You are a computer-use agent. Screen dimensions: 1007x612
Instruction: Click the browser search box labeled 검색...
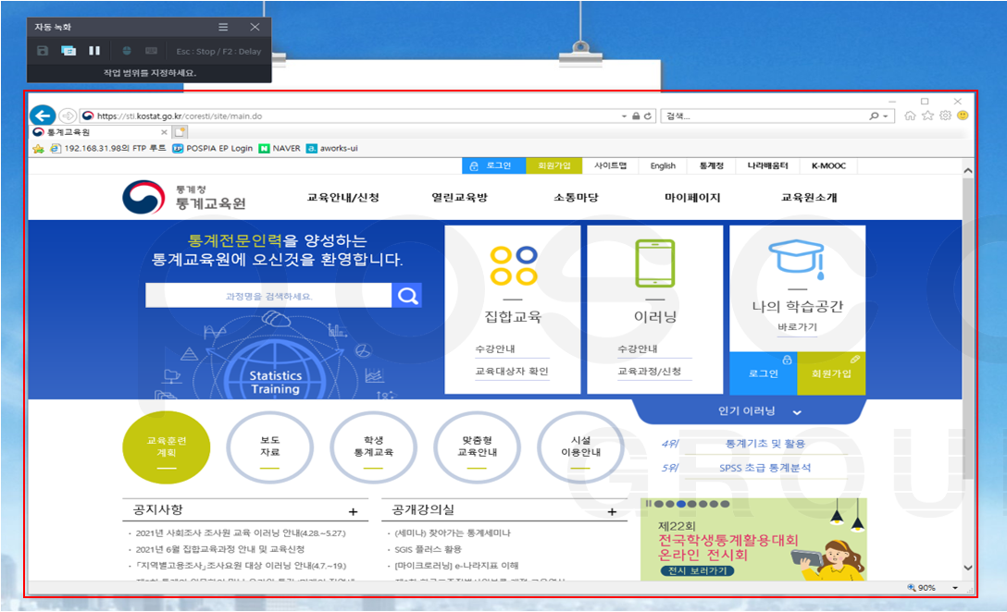pos(765,116)
